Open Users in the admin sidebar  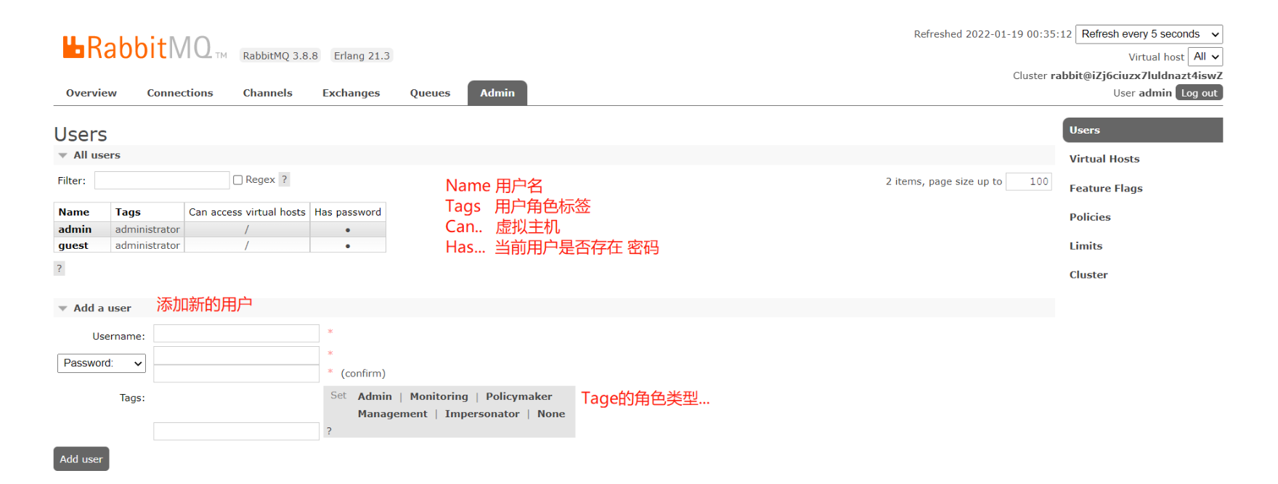point(1142,130)
